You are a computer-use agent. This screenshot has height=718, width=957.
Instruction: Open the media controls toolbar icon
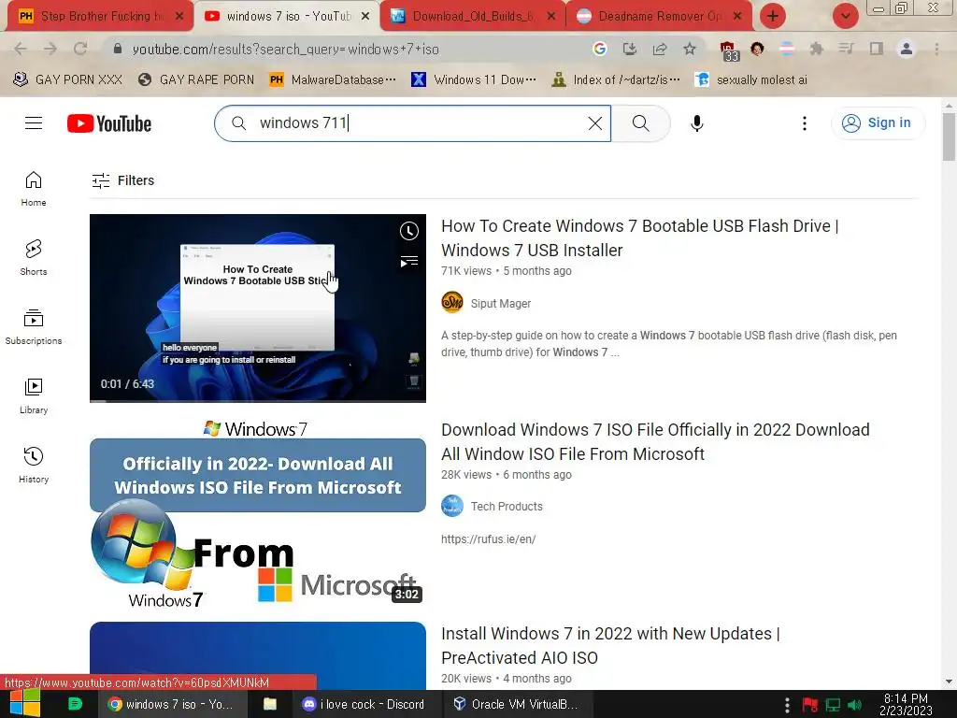(846, 49)
